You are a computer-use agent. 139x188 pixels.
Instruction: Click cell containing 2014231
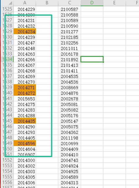tap(25, 20)
